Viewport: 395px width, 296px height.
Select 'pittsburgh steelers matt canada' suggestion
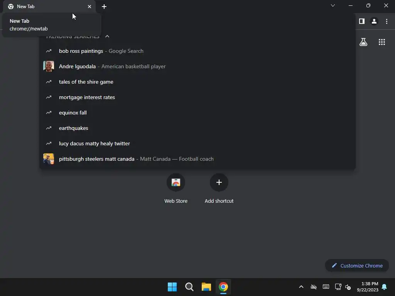pos(197,159)
